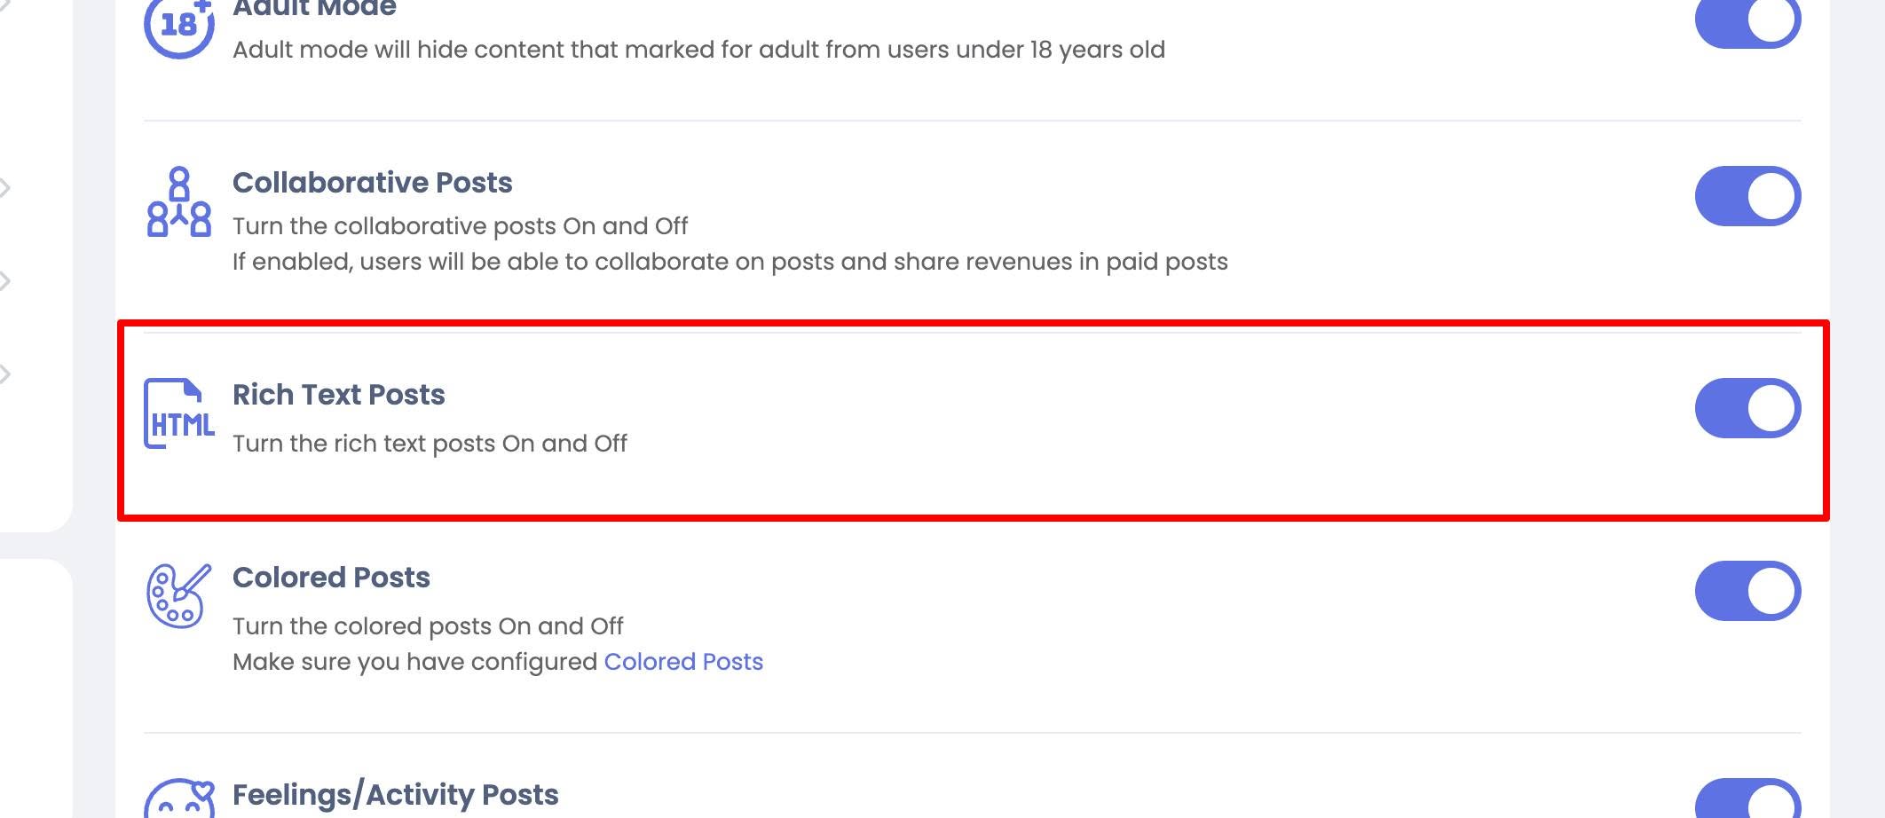This screenshot has width=1885, height=818.
Task: Click the Rich Text Posts heading
Action: 338,395
